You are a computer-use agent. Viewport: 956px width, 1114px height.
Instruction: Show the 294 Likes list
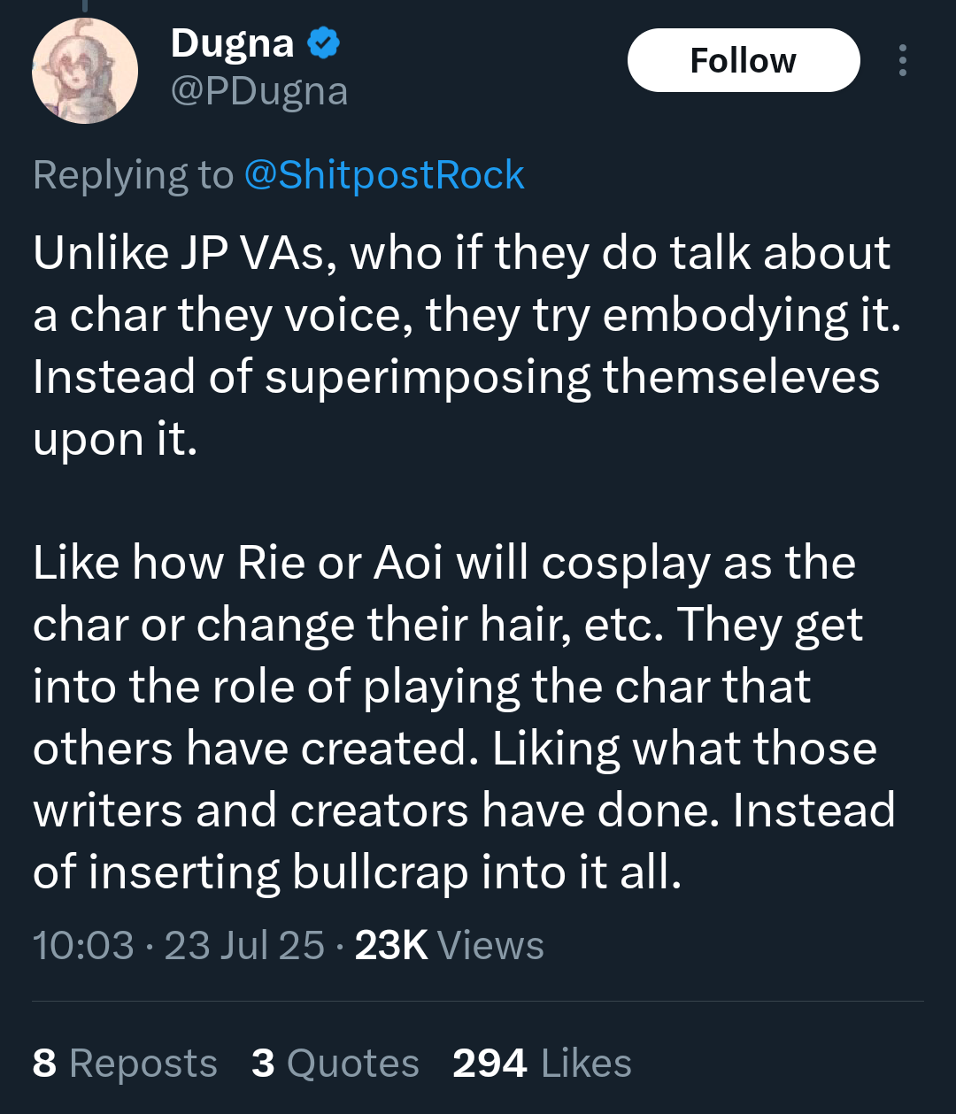[x=542, y=1063]
